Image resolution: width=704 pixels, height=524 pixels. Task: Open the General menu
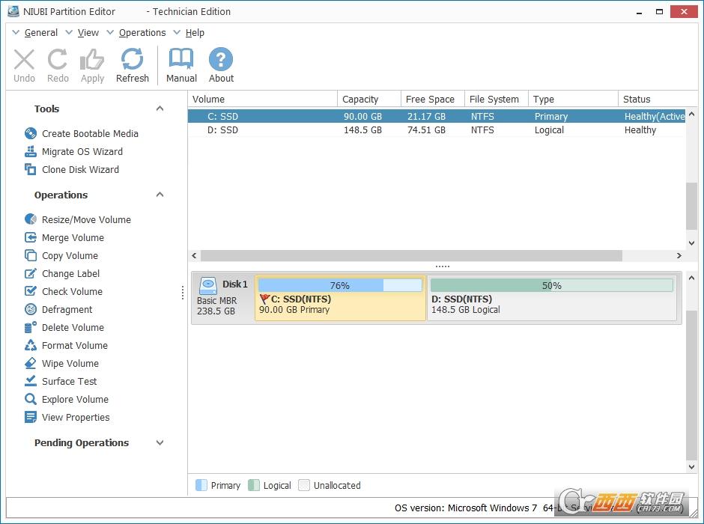pyautogui.click(x=41, y=33)
